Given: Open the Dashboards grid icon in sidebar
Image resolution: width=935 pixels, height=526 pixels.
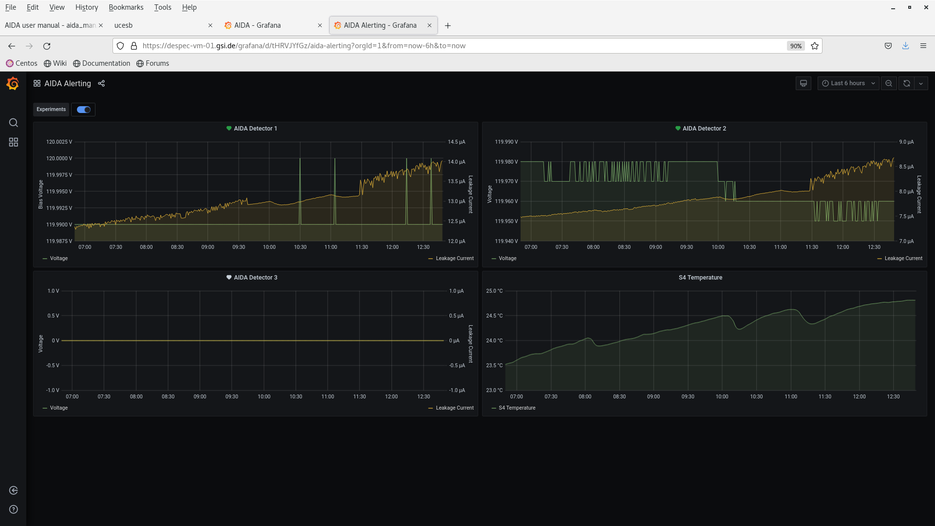Looking at the screenshot, I should (14, 142).
